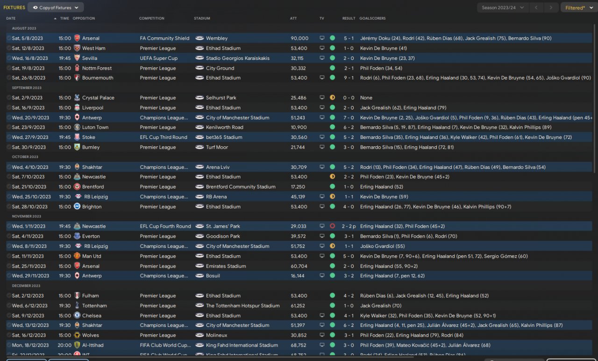Go to the next season with right arrow
This screenshot has height=361, width=598.
click(552, 7)
